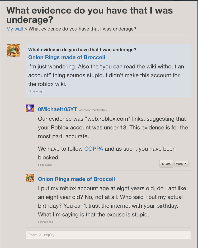Click the "My wall" breadcrumb link

coord(15,29)
